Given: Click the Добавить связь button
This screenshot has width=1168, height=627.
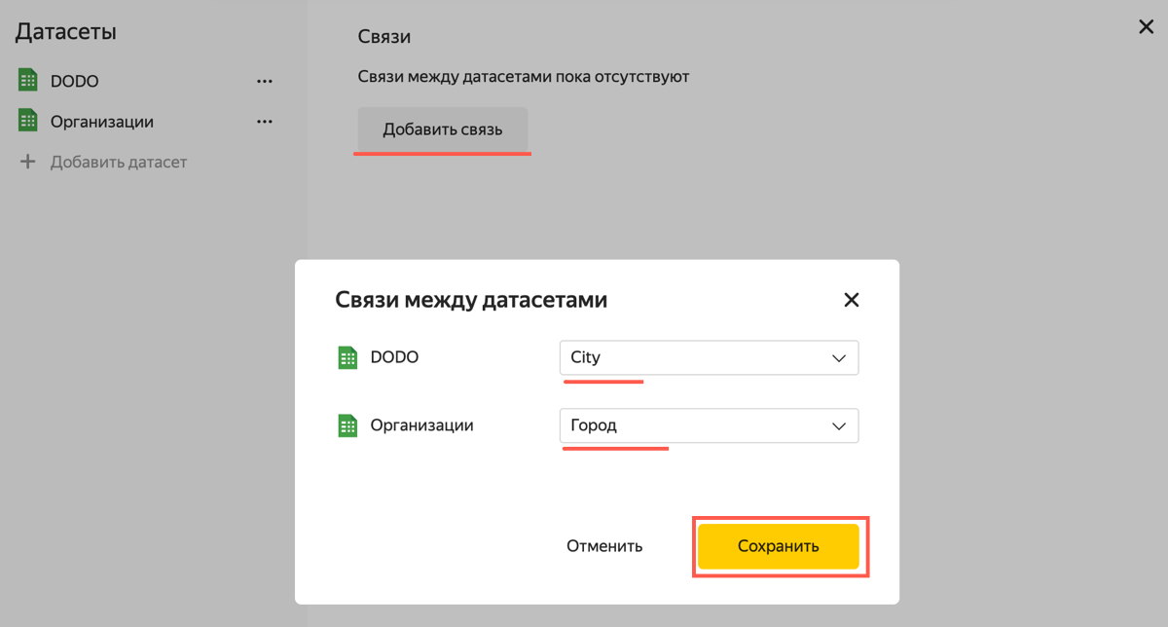Looking at the screenshot, I should pyautogui.click(x=443, y=129).
